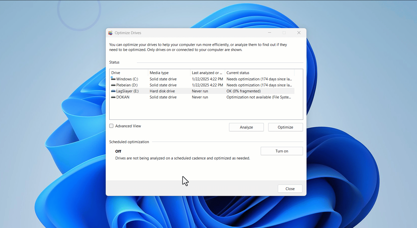
Task: Enable the Advanced View checkbox
Action: 111,126
